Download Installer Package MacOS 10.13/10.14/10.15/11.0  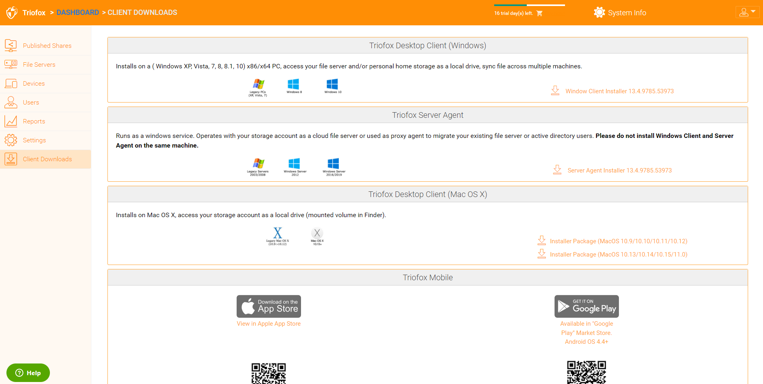click(x=619, y=255)
